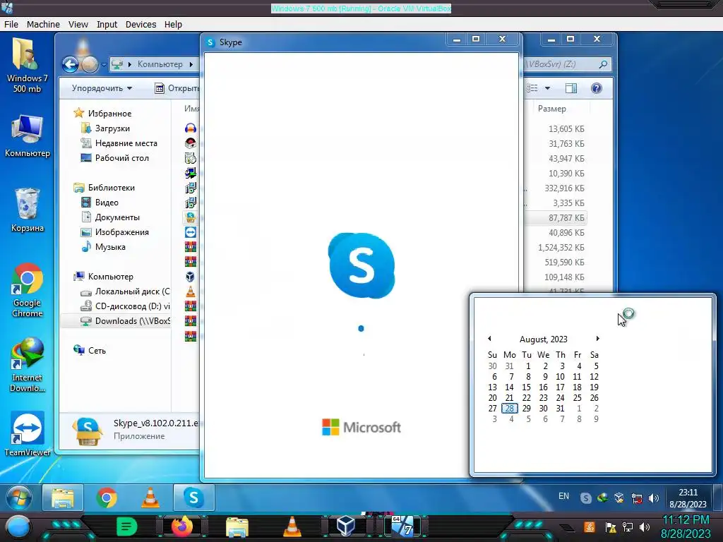Select the file sized 13,605 КБ
The height and width of the screenshot is (542, 723).
(x=566, y=129)
